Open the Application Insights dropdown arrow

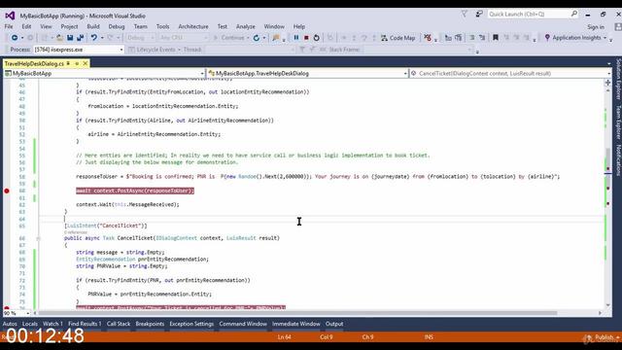click(605, 38)
